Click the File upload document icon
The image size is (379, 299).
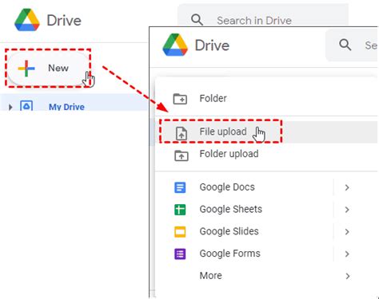click(x=182, y=133)
